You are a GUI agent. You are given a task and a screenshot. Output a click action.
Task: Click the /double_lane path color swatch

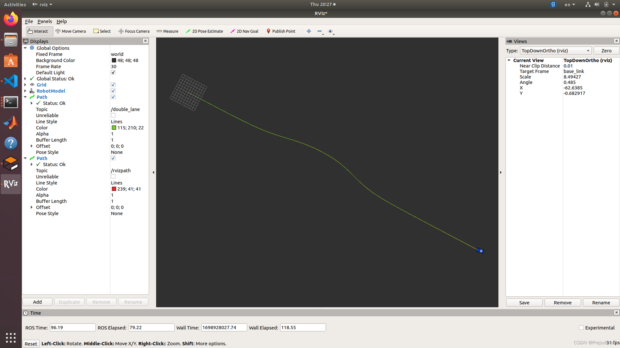pyautogui.click(x=113, y=127)
